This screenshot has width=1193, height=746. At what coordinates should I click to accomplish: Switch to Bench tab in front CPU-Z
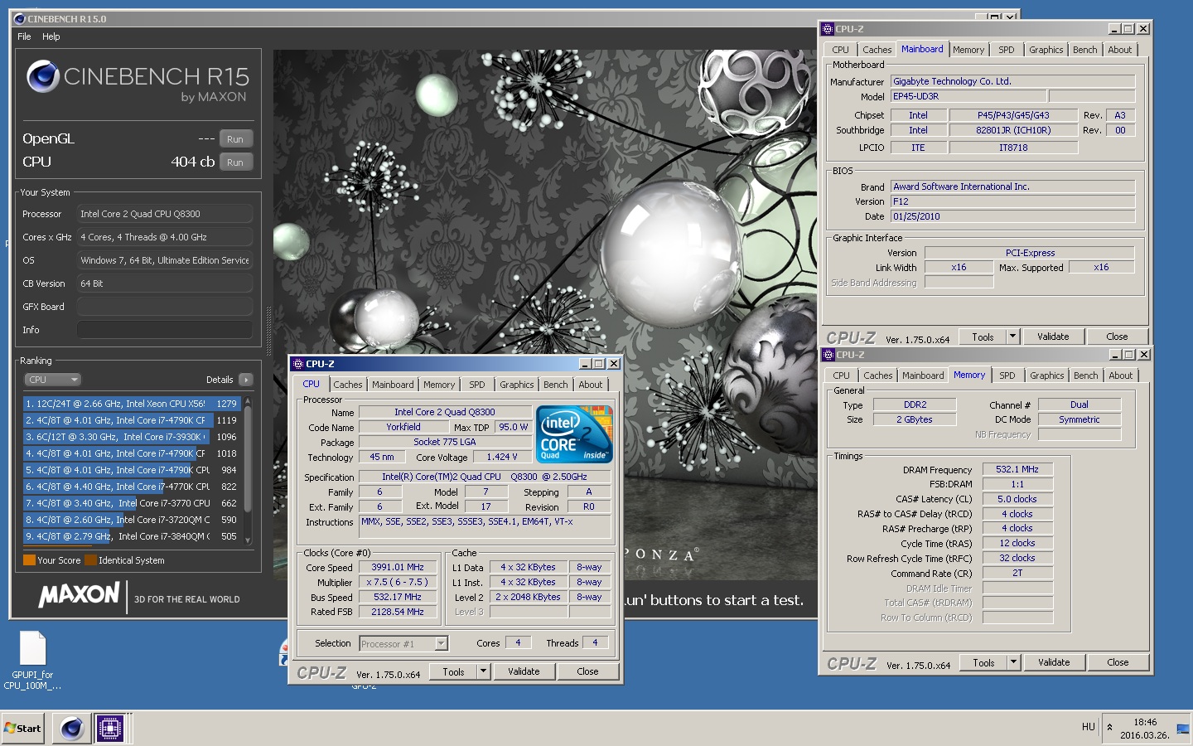pyautogui.click(x=556, y=385)
